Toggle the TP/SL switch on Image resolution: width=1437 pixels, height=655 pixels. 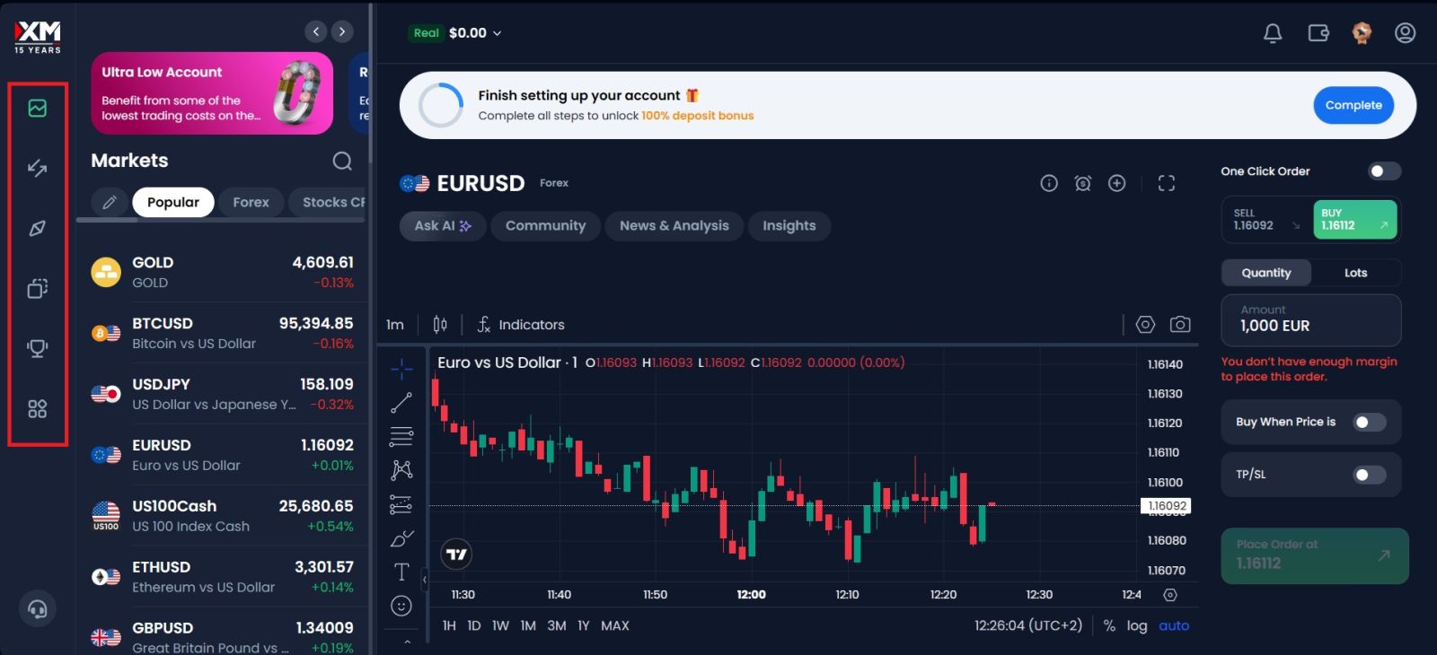[x=1369, y=475]
